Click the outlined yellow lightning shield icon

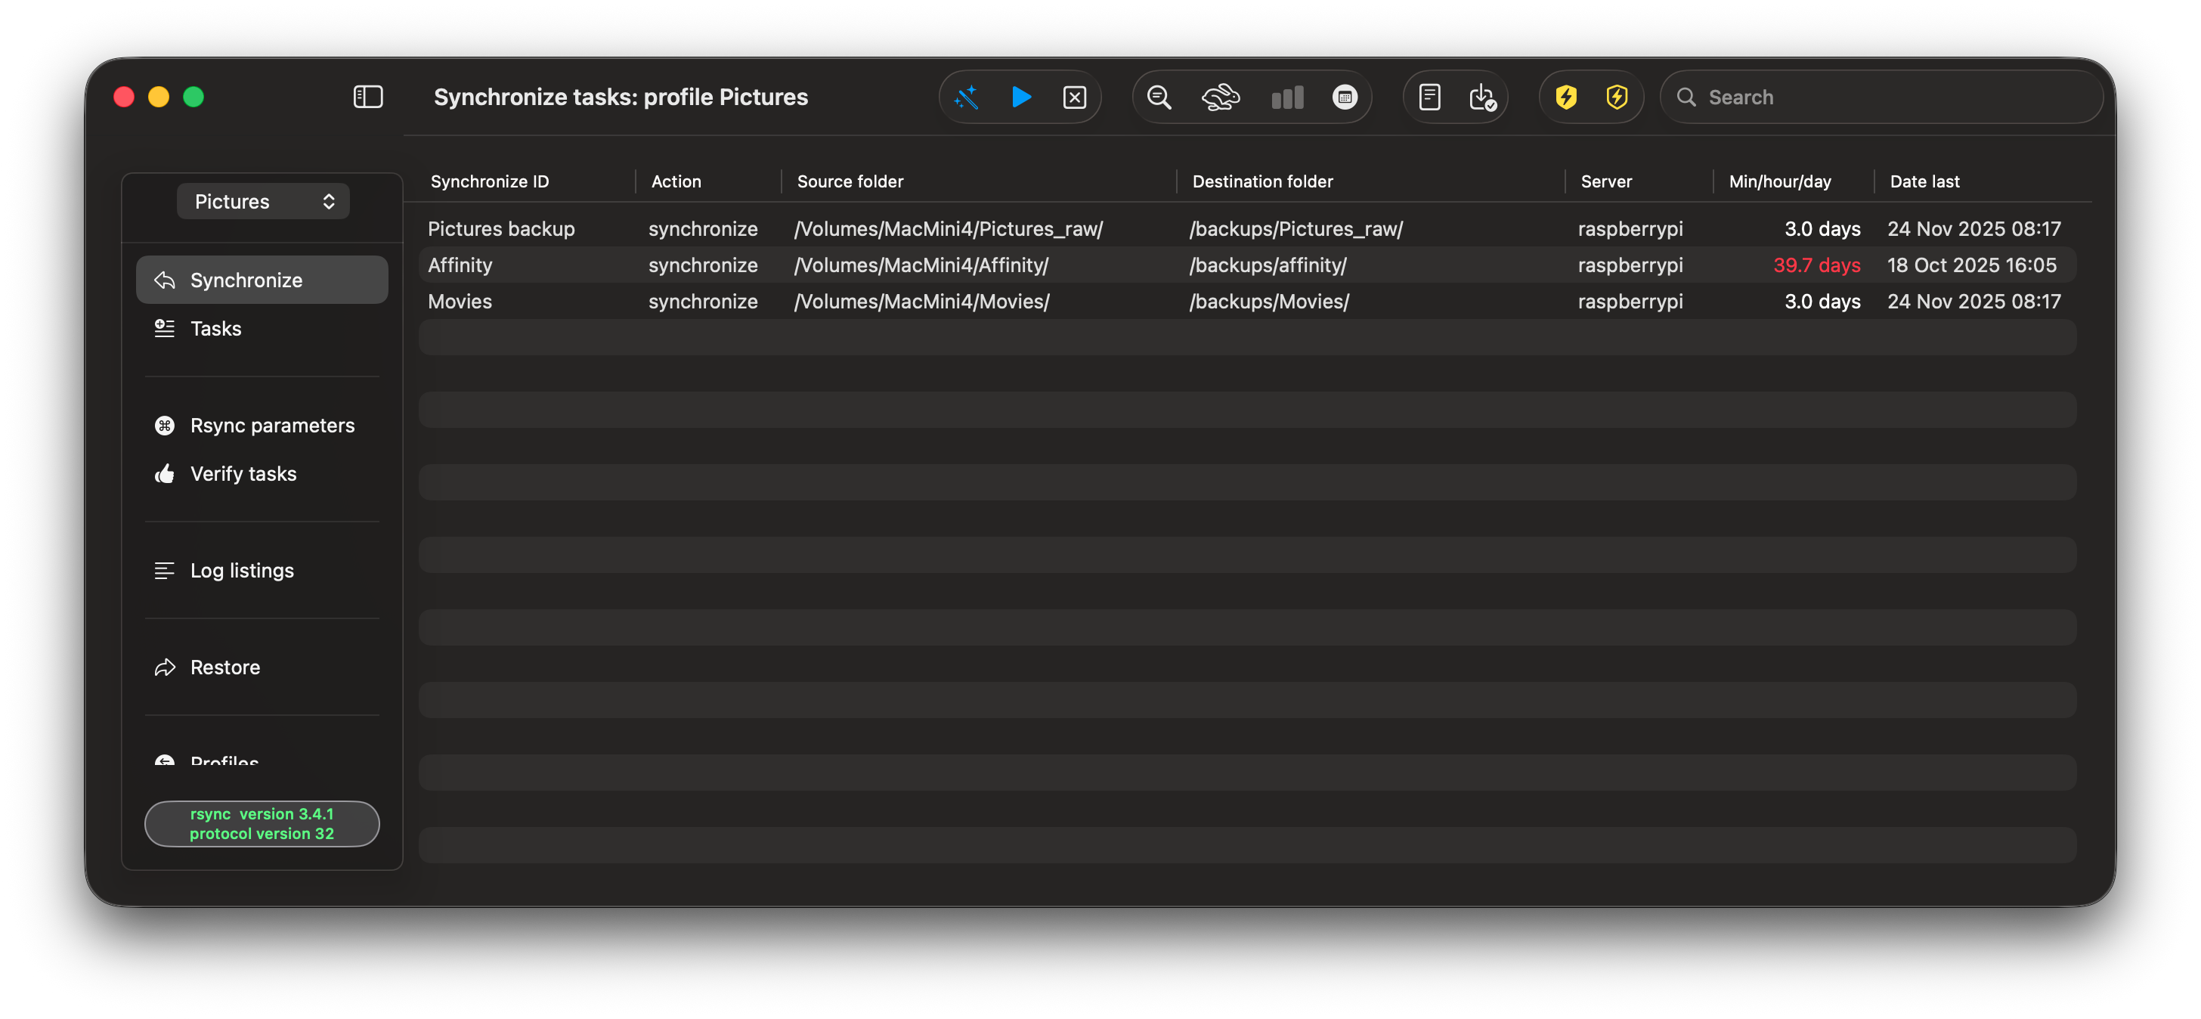tap(1617, 98)
